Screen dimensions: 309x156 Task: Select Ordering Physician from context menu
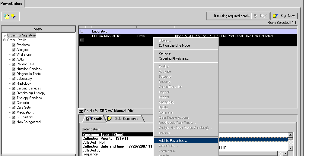(x=174, y=58)
